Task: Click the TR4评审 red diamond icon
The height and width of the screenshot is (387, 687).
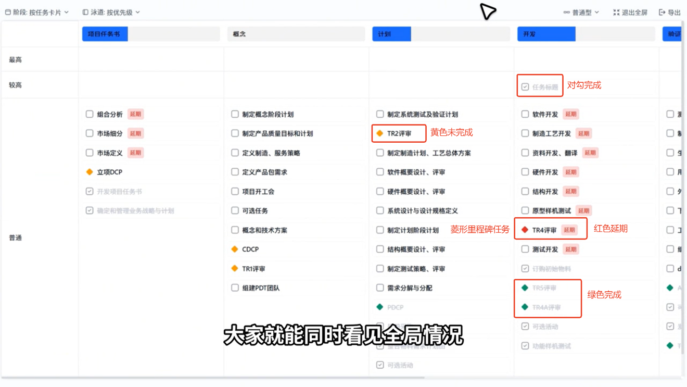Action: click(525, 230)
